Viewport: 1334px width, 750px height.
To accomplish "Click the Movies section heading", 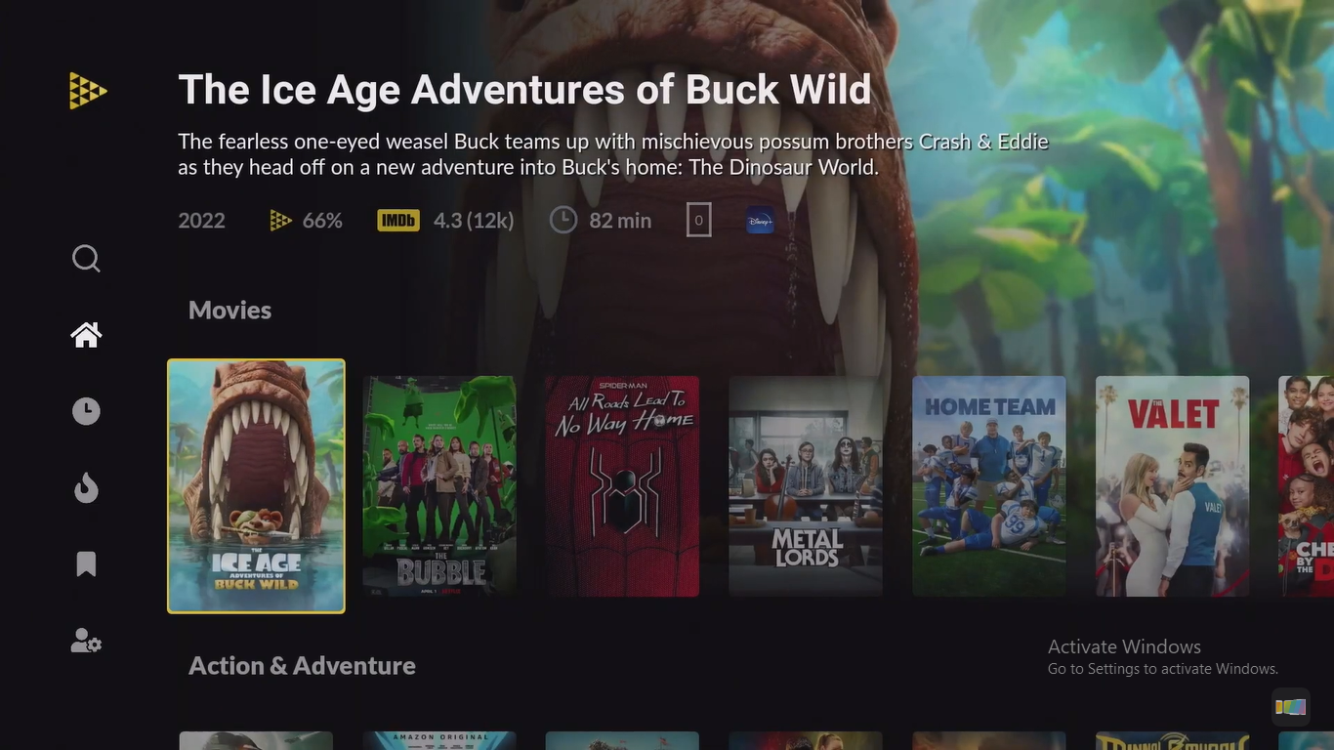I will click(x=229, y=311).
